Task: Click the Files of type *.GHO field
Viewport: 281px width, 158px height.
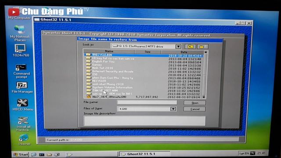Action: tap(144, 109)
